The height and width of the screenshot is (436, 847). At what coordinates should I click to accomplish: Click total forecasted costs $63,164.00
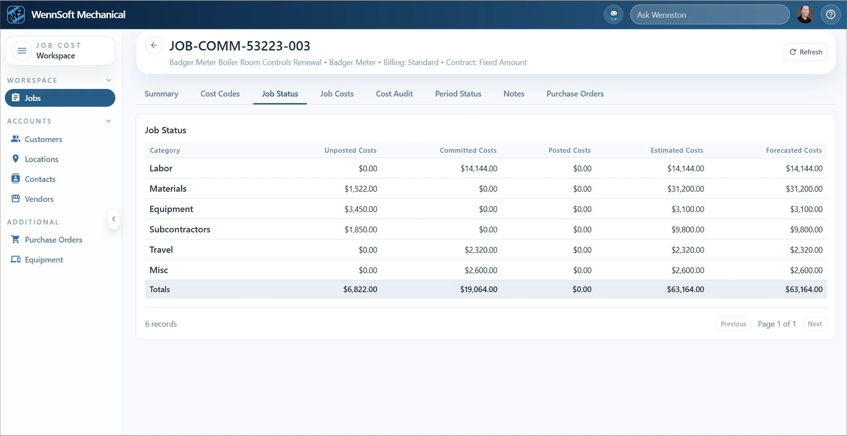click(804, 289)
